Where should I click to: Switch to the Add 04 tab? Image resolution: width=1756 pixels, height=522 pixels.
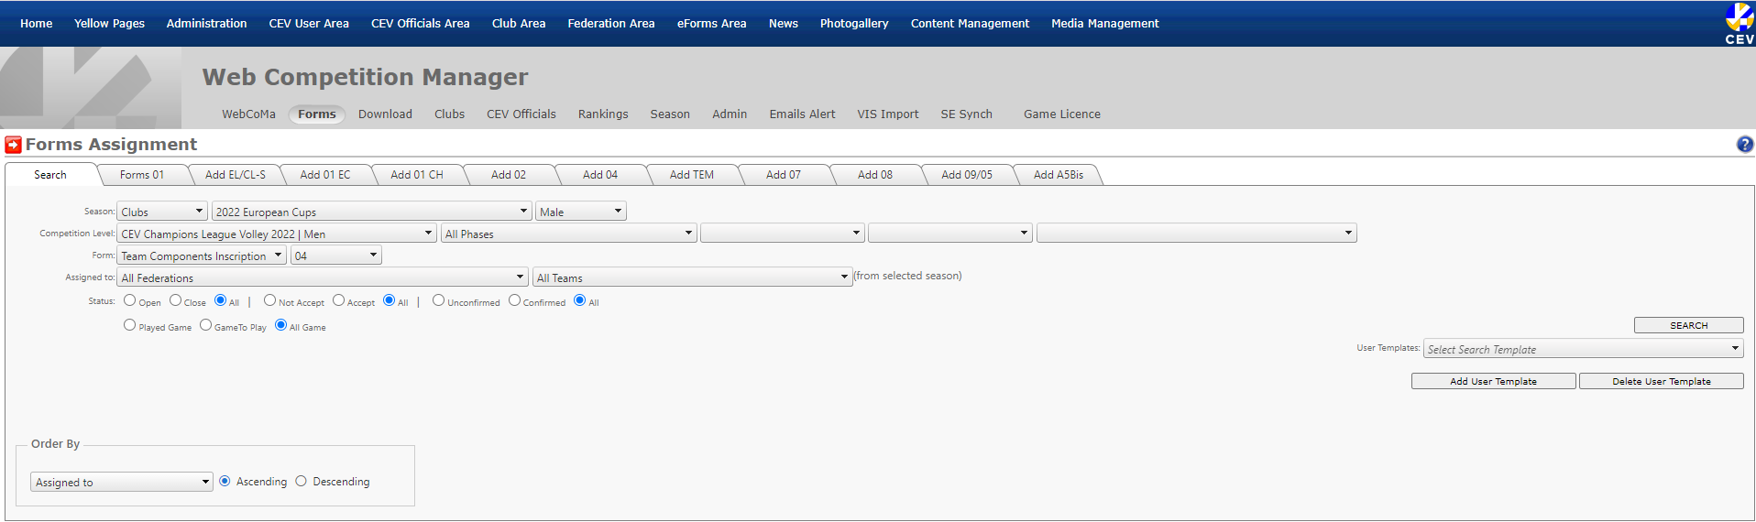(x=600, y=175)
